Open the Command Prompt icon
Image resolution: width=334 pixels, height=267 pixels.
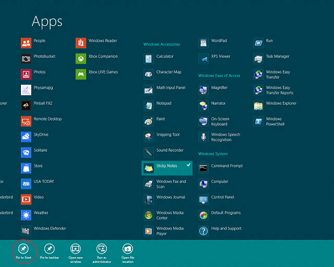click(204, 168)
